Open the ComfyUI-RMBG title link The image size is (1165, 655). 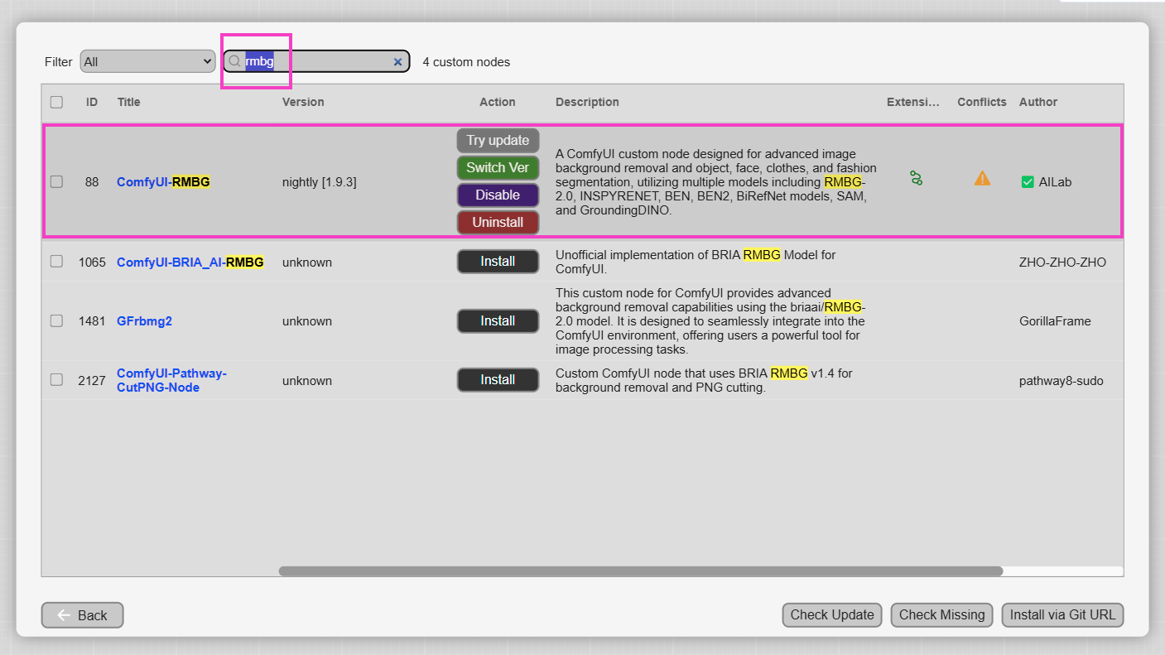click(x=163, y=182)
